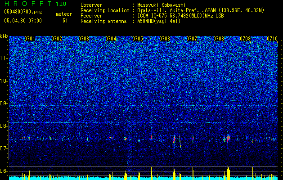The width and height of the screenshot is (283, 180).
Task: Click the 0710 time marker
Action: pyautogui.click(x=272, y=39)
